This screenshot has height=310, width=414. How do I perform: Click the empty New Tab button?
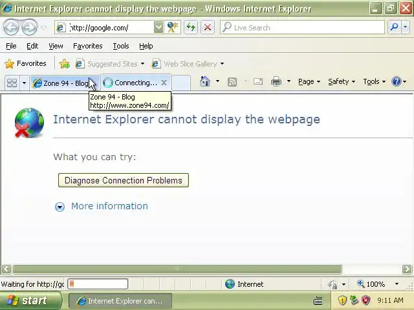[x=181, y=83]
